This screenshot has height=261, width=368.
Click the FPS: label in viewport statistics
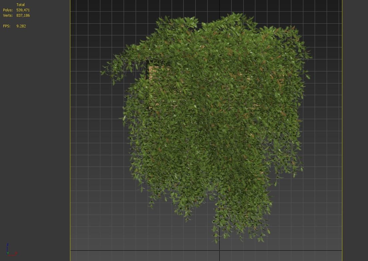click(x=7, y=26)
